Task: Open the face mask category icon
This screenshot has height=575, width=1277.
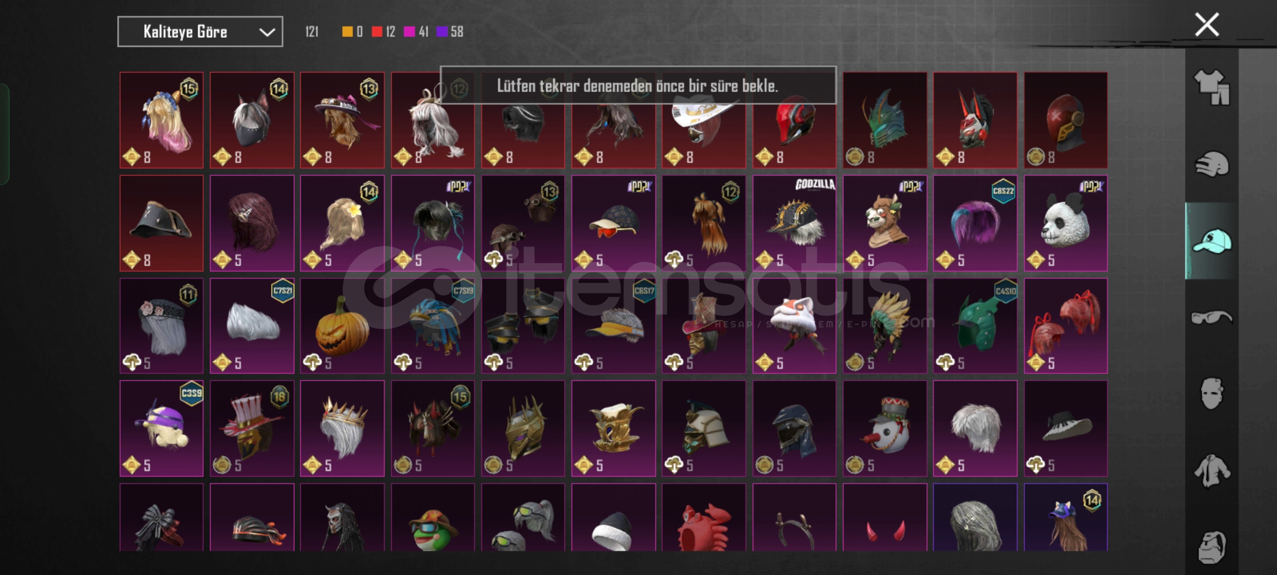Action: pyautogui.click(x=1212, y=394)
